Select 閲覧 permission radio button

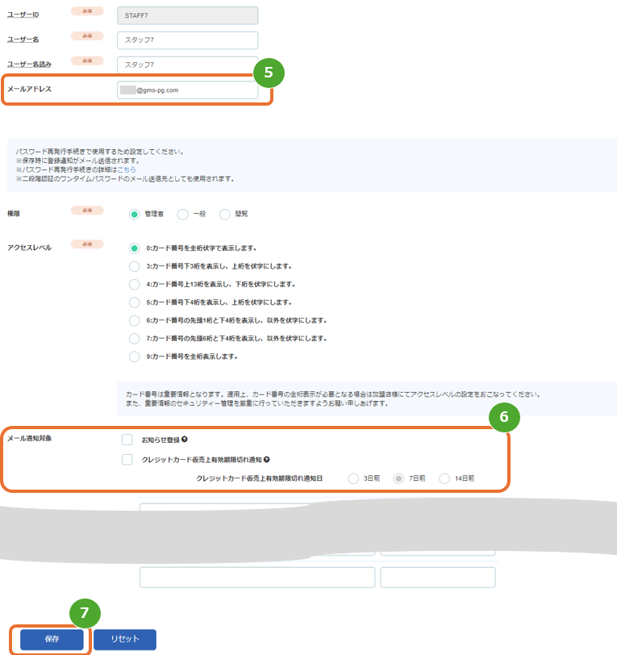tap(225, 215)
